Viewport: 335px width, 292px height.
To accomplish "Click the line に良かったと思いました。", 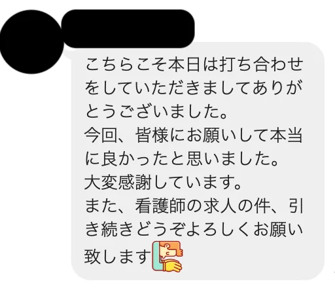I will coord(182,159).
